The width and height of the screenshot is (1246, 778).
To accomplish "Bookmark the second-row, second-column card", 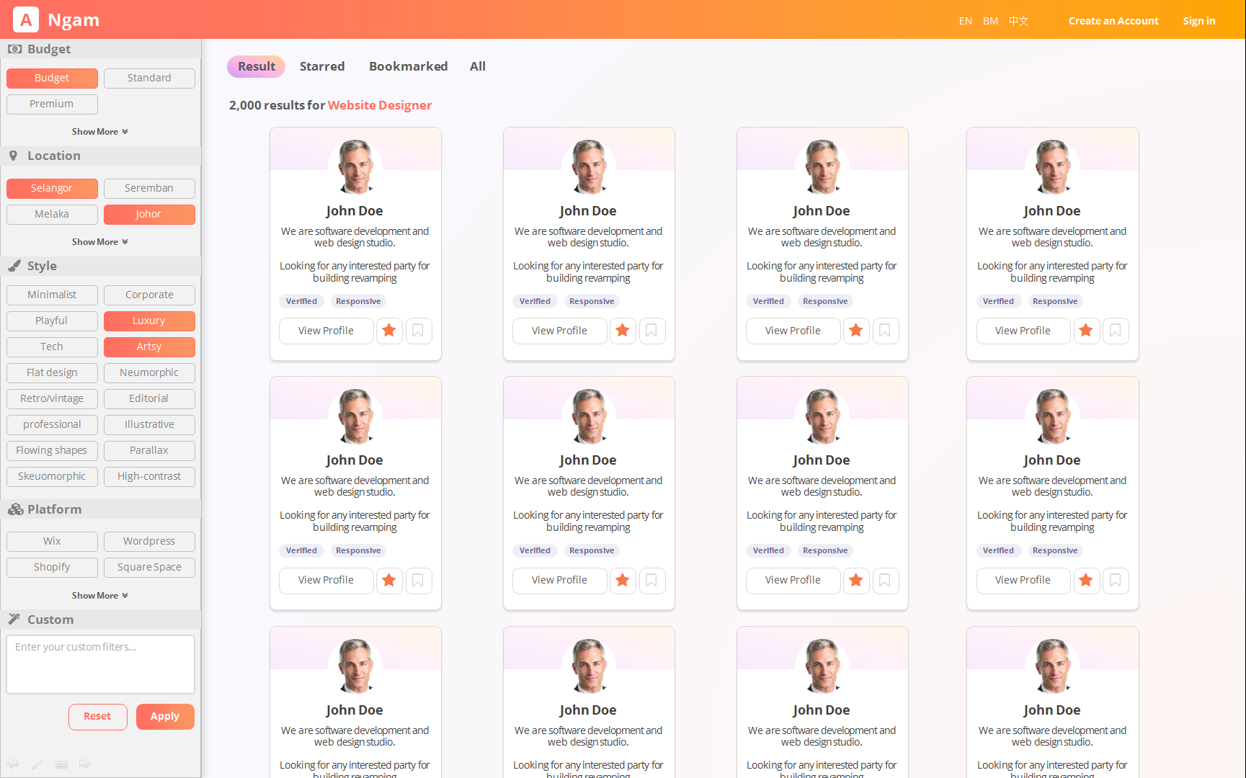I will (x=651, y=581).
